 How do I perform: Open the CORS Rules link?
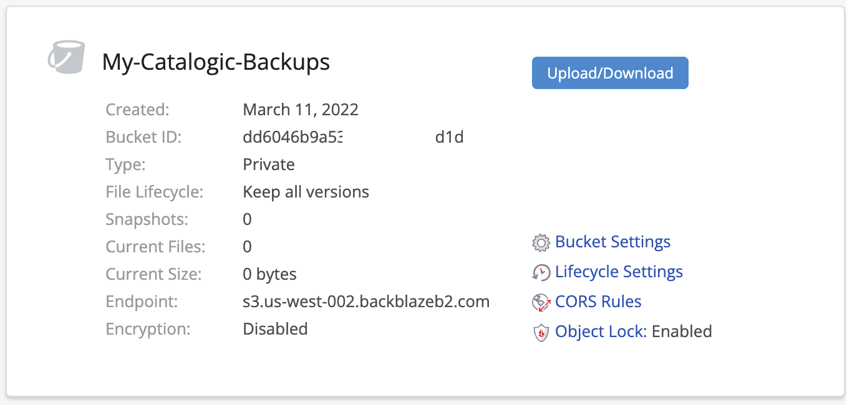tap(598, 302)
